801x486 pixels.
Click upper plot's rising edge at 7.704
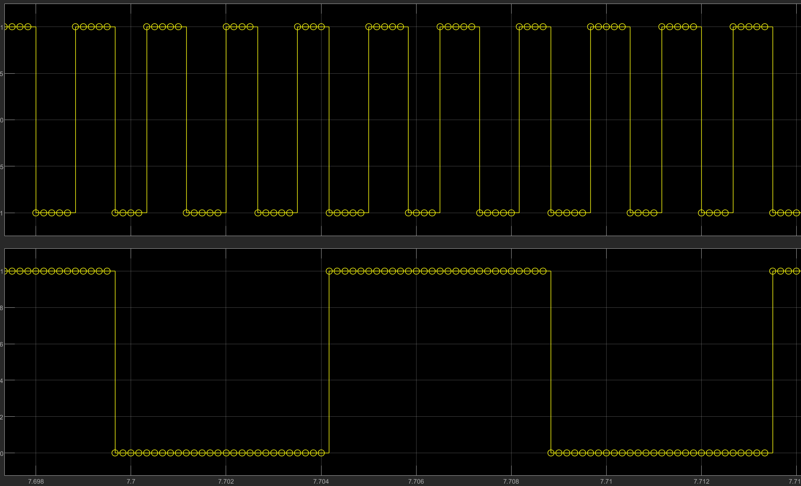pos(297,119)
